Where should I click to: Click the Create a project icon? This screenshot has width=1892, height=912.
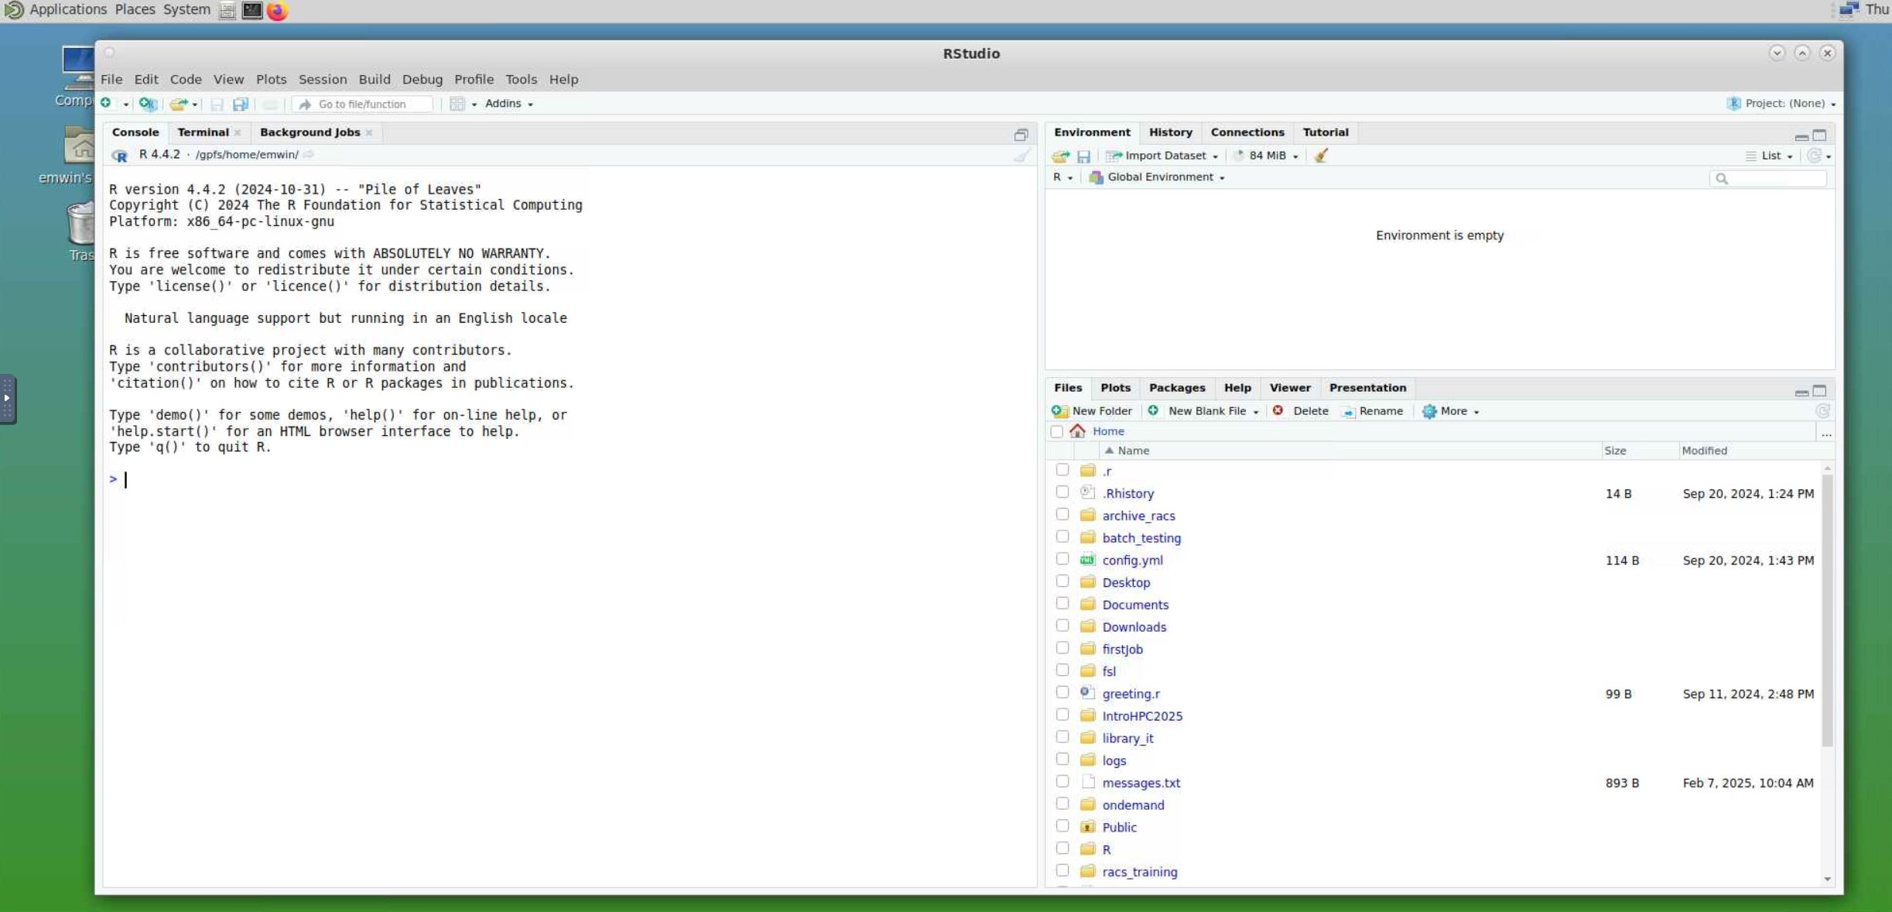pyautogui.click(x=147, y=103)
